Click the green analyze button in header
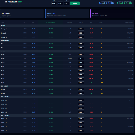The height and width of the screenshot is (135, 135). click(x=75, y=3)
